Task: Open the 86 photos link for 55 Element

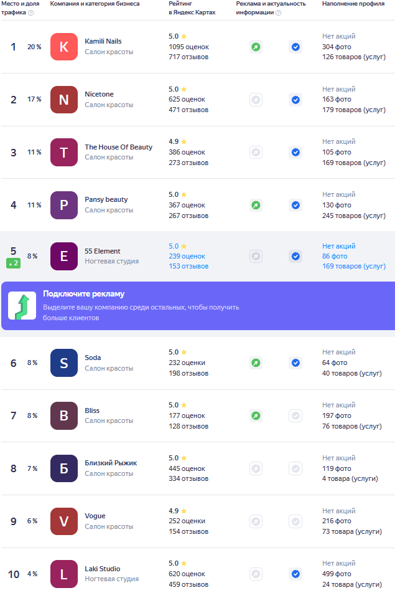Action: click(x=335, y=256)
